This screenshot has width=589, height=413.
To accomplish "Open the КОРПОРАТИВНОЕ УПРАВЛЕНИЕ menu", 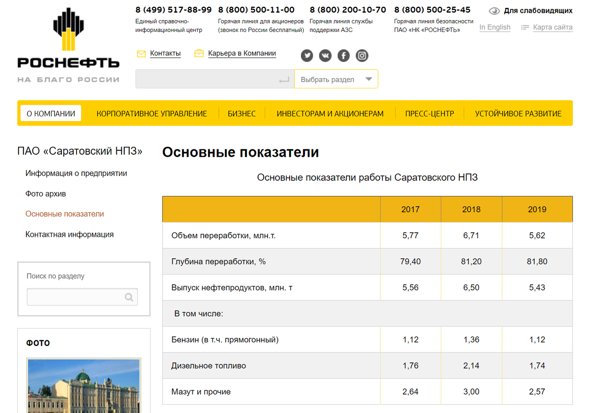I will pyautogui.click(x=152, y=113).
